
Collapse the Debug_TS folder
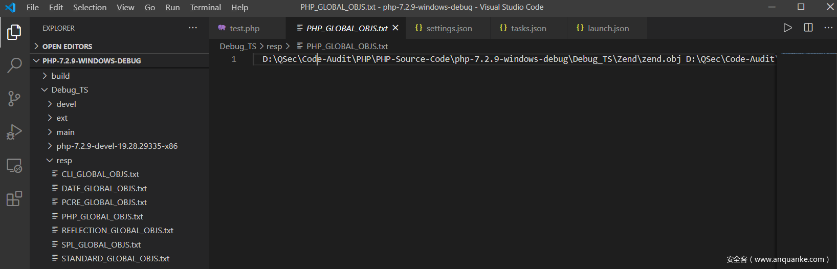[69, 90]
